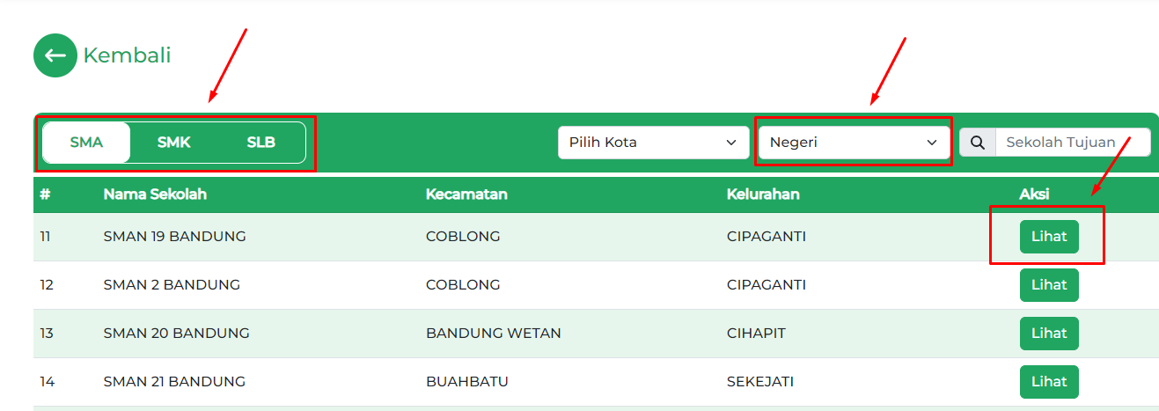Open the Negeri school status dropdown
The width and height of the screenshot is (1159, 411).
(x=845, y=143)
